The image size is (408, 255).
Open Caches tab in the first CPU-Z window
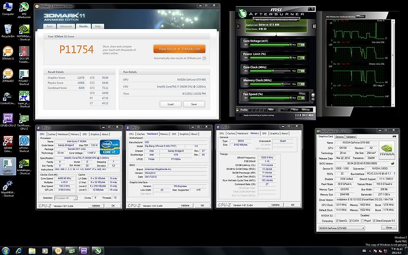[x=52, y=134]
